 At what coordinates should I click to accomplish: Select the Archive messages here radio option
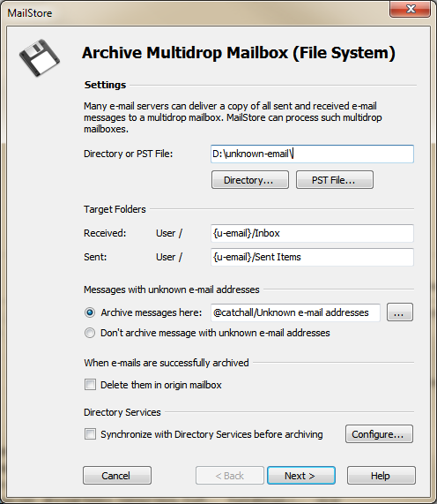click(90, 312)
